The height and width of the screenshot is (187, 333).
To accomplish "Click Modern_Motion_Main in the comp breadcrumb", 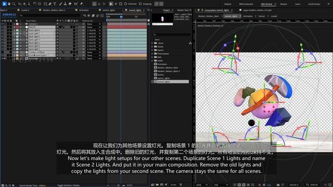I will coord(209,16).
